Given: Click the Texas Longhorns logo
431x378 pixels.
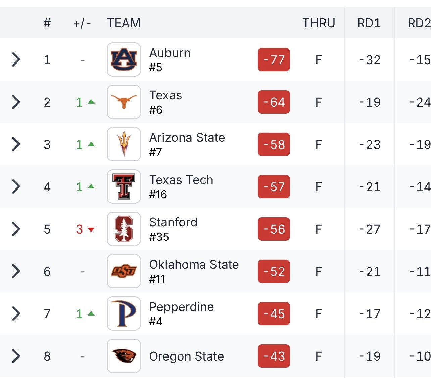Looking at the screenshot, I should 124,102.
